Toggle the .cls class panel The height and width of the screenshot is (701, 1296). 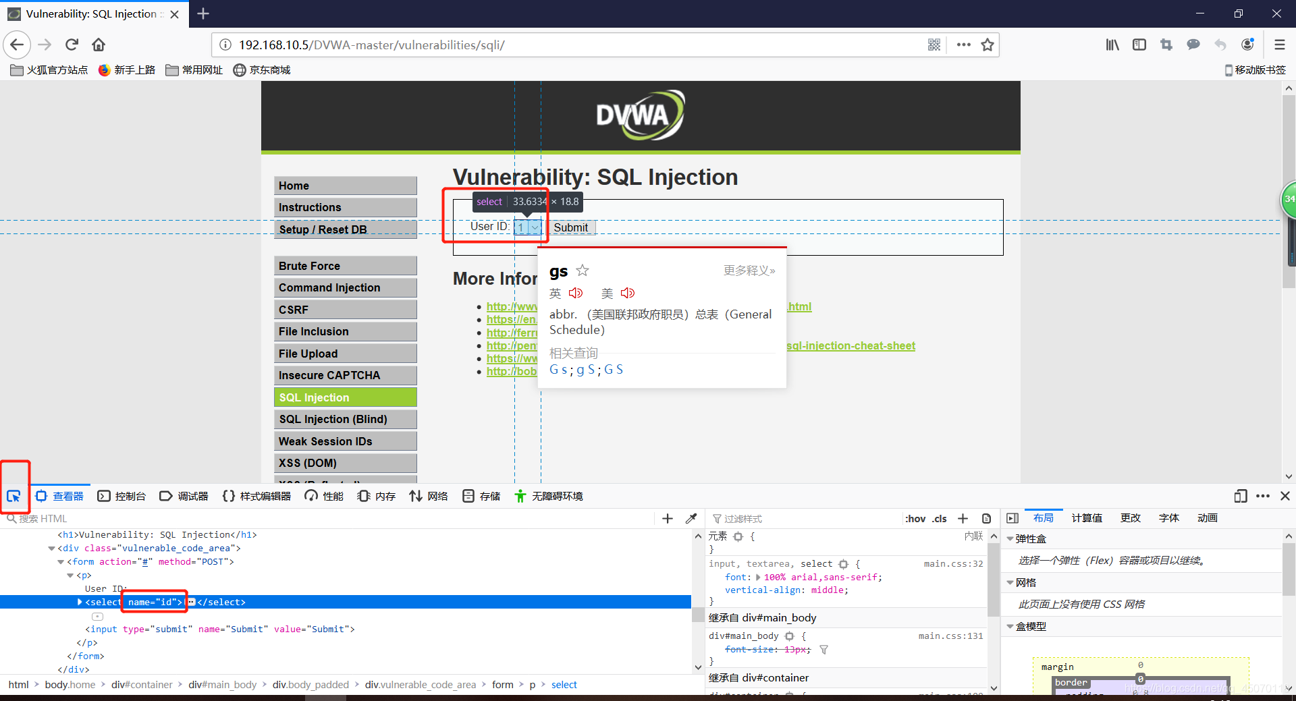940,518
